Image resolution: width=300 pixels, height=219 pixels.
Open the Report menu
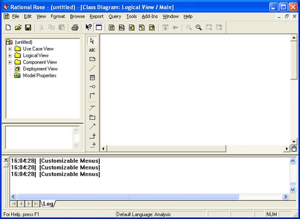tap(97, 16)
